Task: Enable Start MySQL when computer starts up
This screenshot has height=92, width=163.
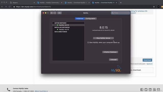Action: click(88, 42)
